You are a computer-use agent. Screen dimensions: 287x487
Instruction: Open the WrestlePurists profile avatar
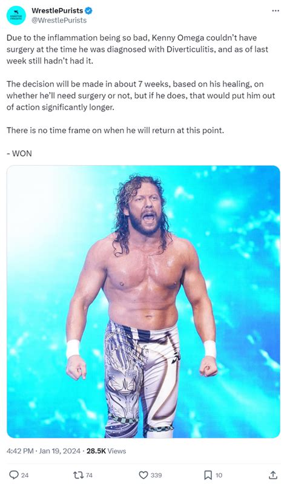pos(16,16)
